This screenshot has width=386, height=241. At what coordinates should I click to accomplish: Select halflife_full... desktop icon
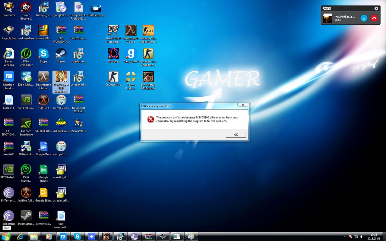26,195
